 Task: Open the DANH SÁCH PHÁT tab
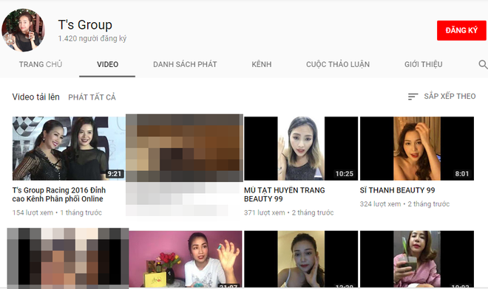(185, 64)
